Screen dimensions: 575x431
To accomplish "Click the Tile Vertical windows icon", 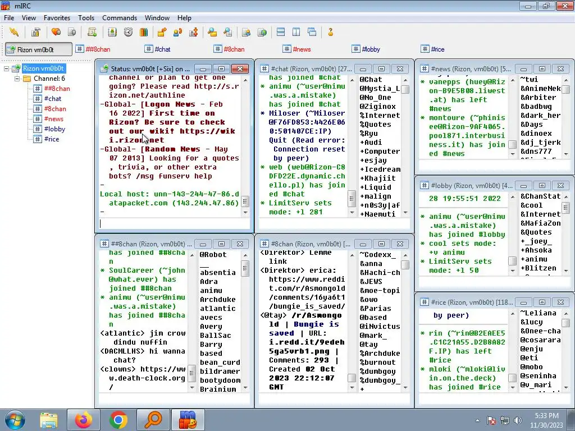I will click(x=296, y=32).
